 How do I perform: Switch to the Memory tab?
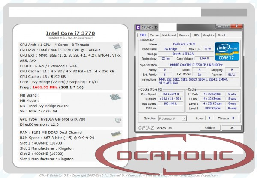(184, 35)
